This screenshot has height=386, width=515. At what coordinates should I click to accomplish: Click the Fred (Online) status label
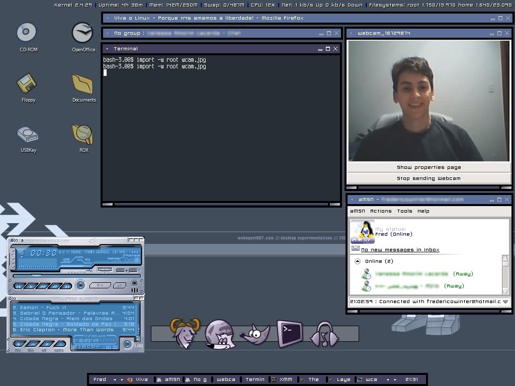[x=393, y=234]
